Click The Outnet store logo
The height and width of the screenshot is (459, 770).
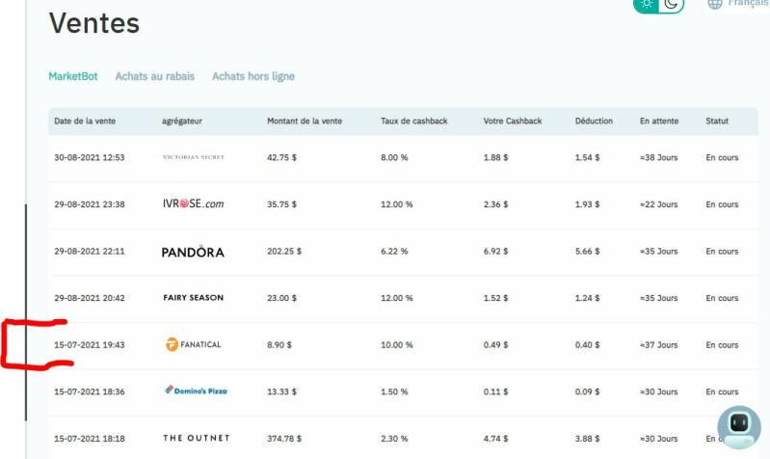pyautogui.click(x=197, y=439)
